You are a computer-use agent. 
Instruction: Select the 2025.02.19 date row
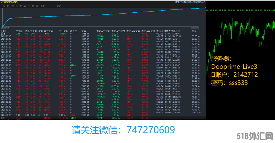tap(103, 78)
